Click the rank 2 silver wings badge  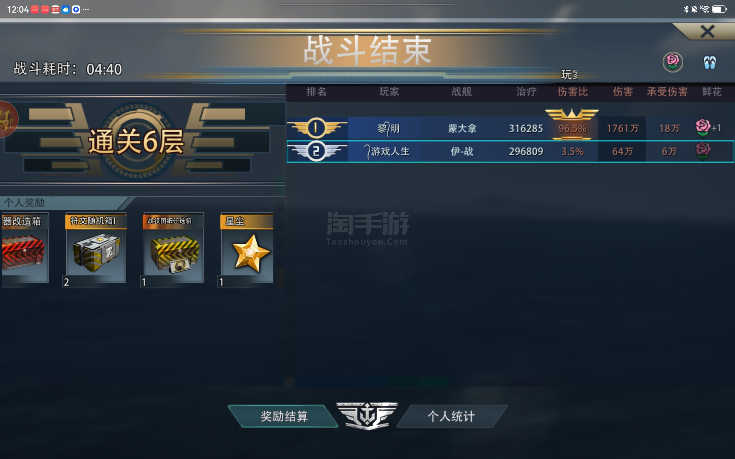point(316,151)
